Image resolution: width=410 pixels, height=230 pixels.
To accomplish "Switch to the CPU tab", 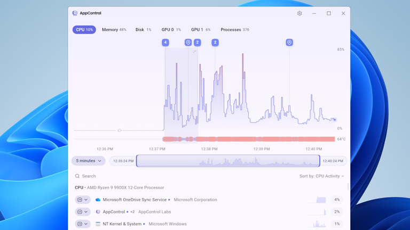I will pos(84,30).
